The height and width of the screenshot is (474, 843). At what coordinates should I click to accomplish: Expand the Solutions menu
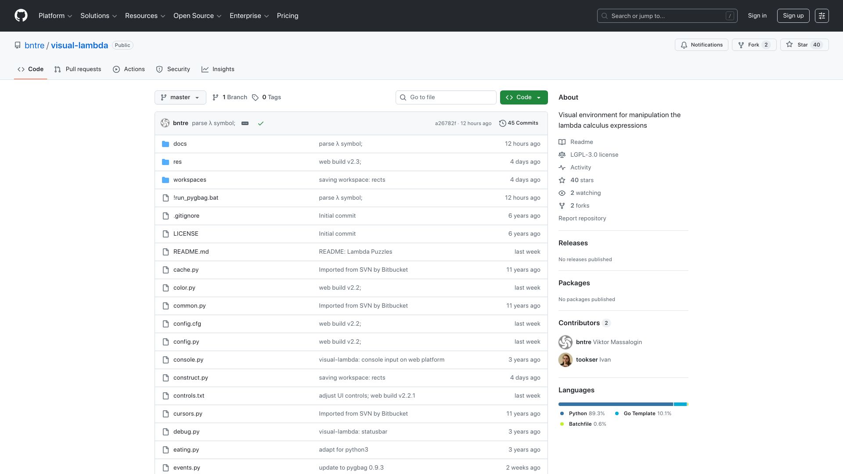98,16
